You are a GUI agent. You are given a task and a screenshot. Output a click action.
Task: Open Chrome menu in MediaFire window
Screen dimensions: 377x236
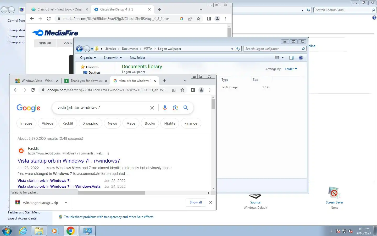[x=226, y=19]
